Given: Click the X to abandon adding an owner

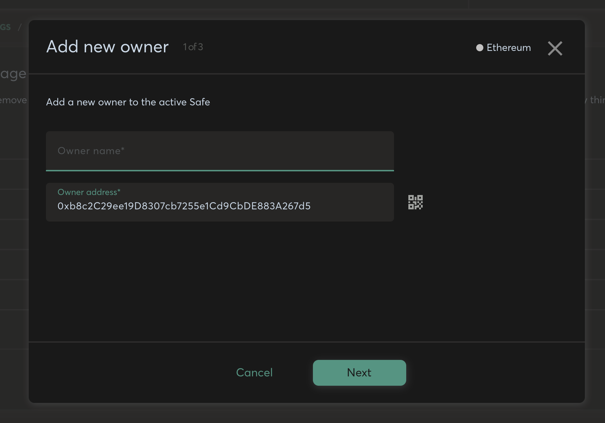Looking at the screenshot, I should [555, 48].
